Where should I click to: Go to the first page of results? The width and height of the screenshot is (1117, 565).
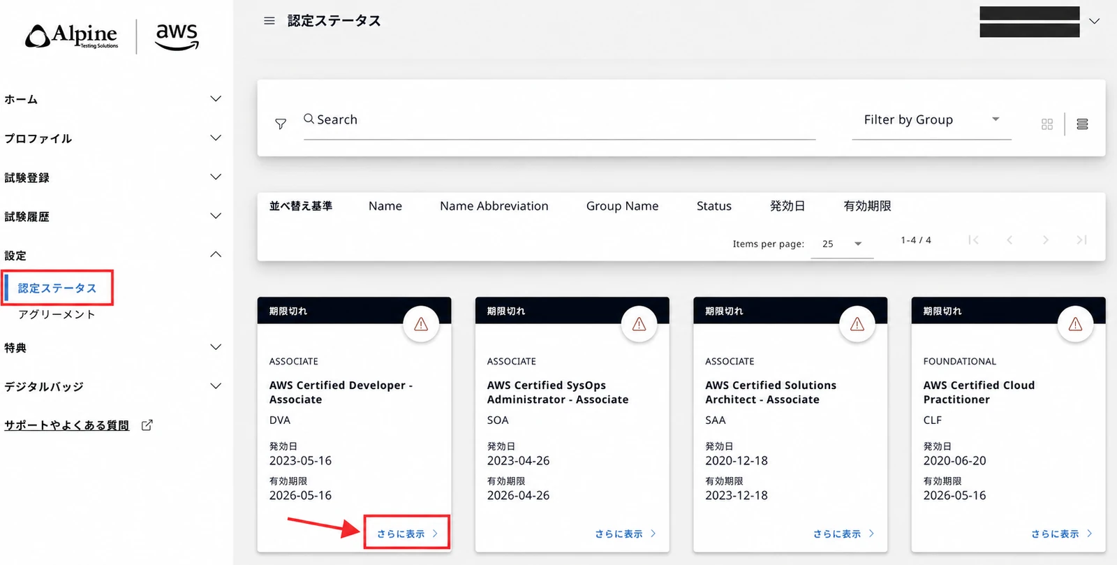973,240
